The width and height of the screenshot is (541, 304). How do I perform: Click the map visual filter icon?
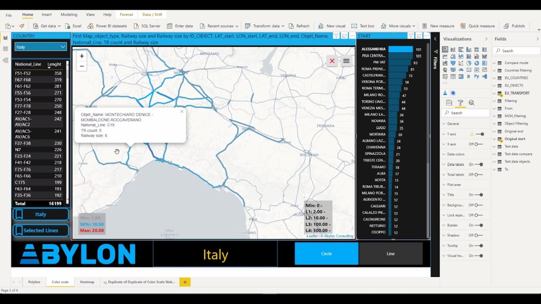(x=336, y=36)
